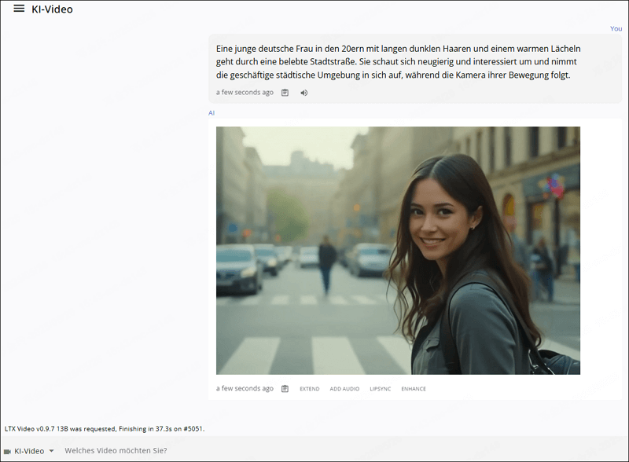Click the KI-Video page title
Image resolution: width=629 pixels, height=462 pixels.
(x=52, y=9)
